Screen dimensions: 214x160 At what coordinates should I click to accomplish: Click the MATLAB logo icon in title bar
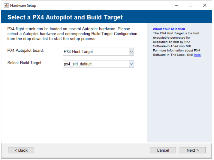click(x=6, y=5)
